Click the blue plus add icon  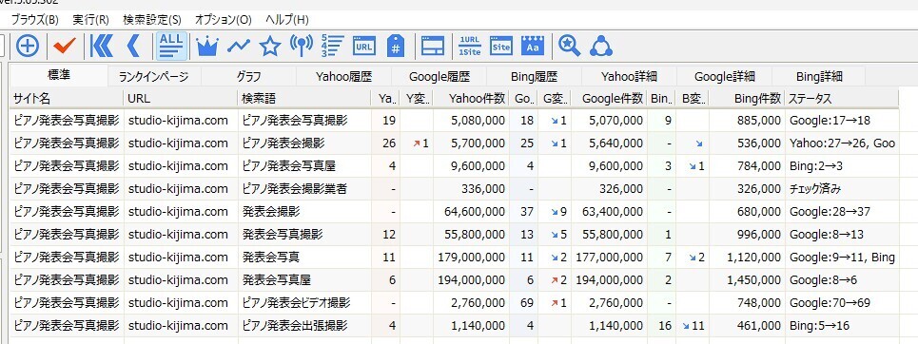click(x=27, y=46)
